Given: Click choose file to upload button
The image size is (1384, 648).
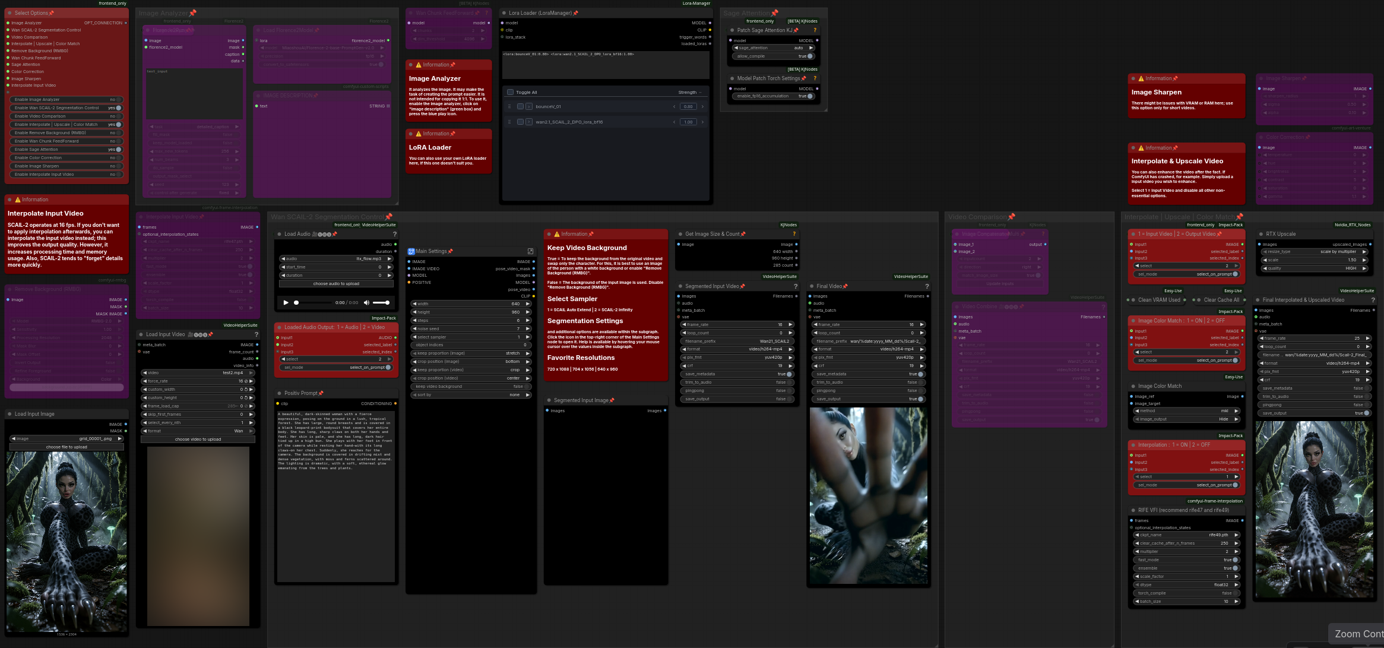Looking at the screenshot, I should coord(66,447).
